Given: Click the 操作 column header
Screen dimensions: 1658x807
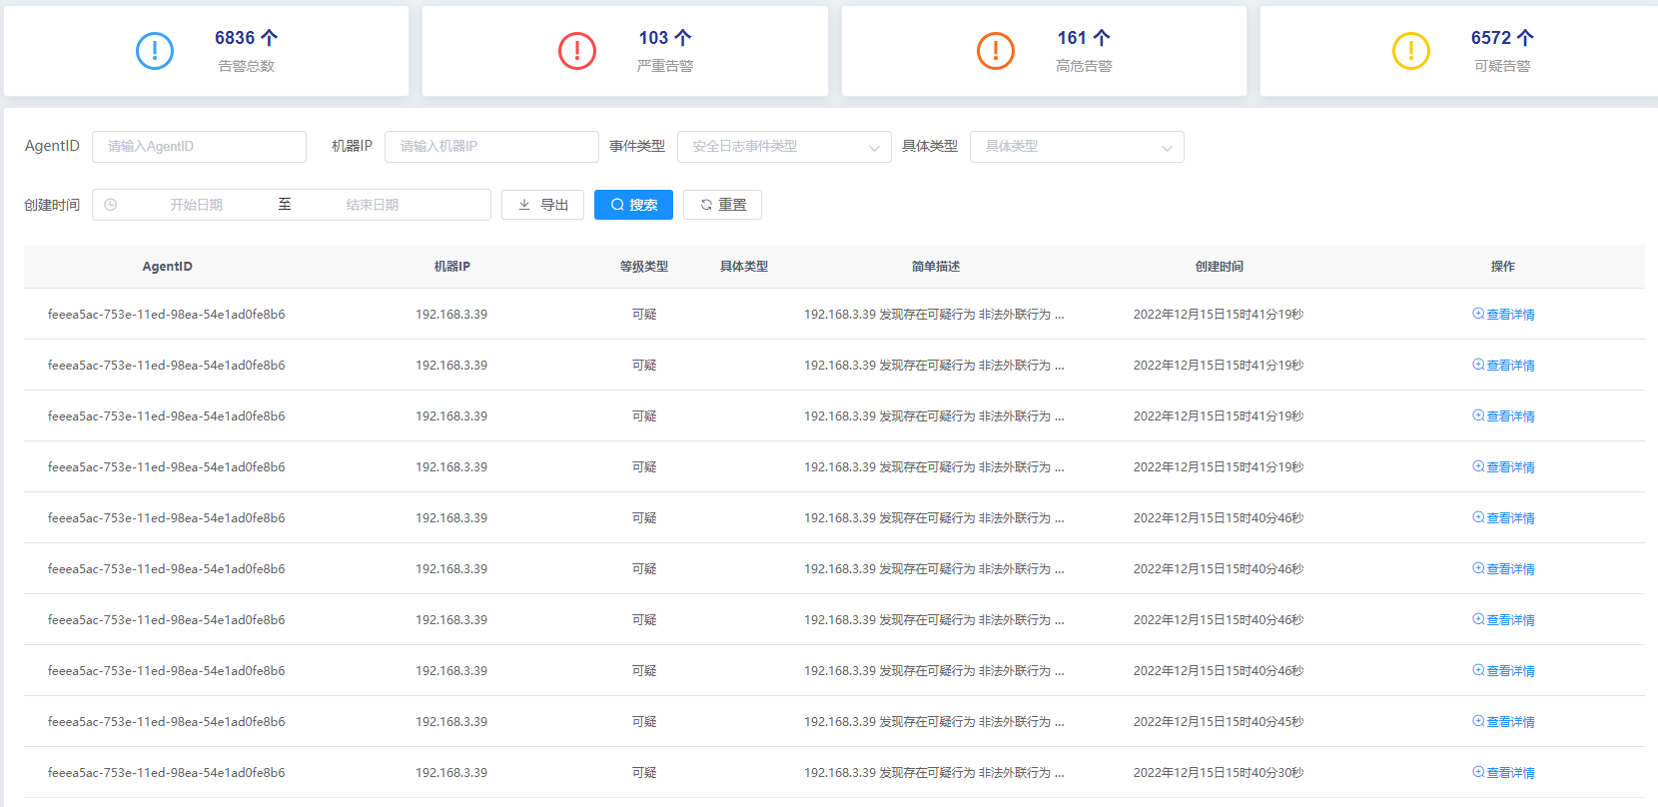Looking at the screenshot, I should point(1503,267).
